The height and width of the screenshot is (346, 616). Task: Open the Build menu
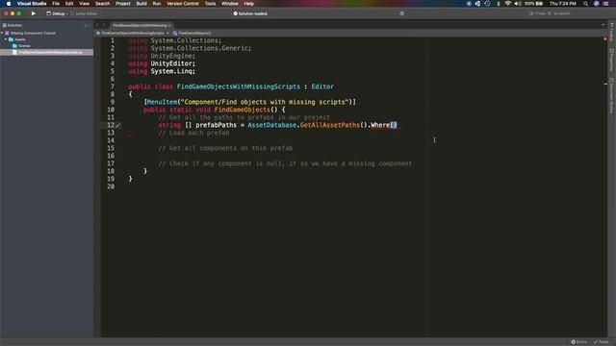pyautogui.click(x=141, y=4)
